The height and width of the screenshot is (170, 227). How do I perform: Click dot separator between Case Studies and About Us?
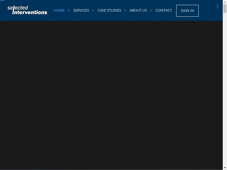(x=125, y=10)
